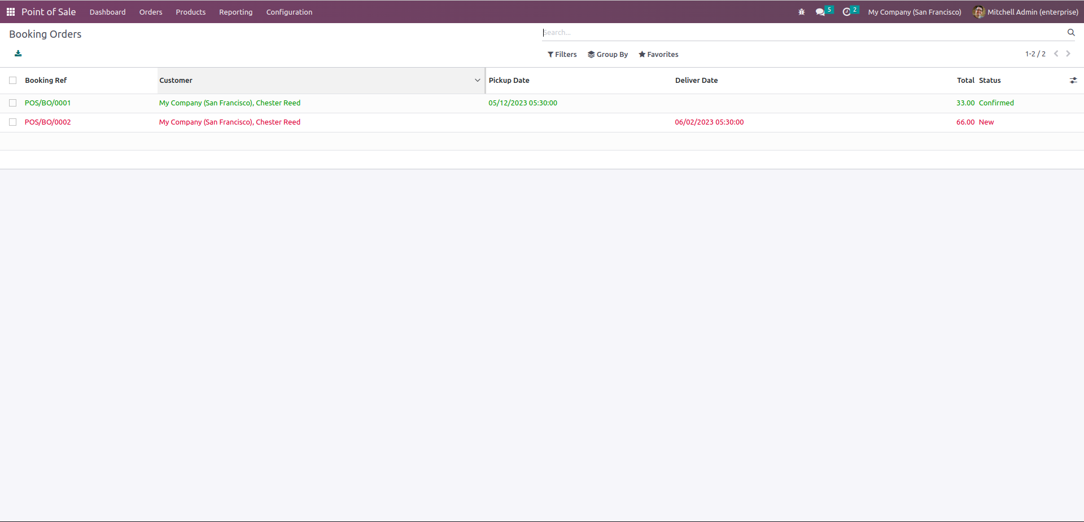The height and width of the screenshot is (522, 1084).
Task: Click the Confirmed status cell
Action: click(x=996, y=103)
